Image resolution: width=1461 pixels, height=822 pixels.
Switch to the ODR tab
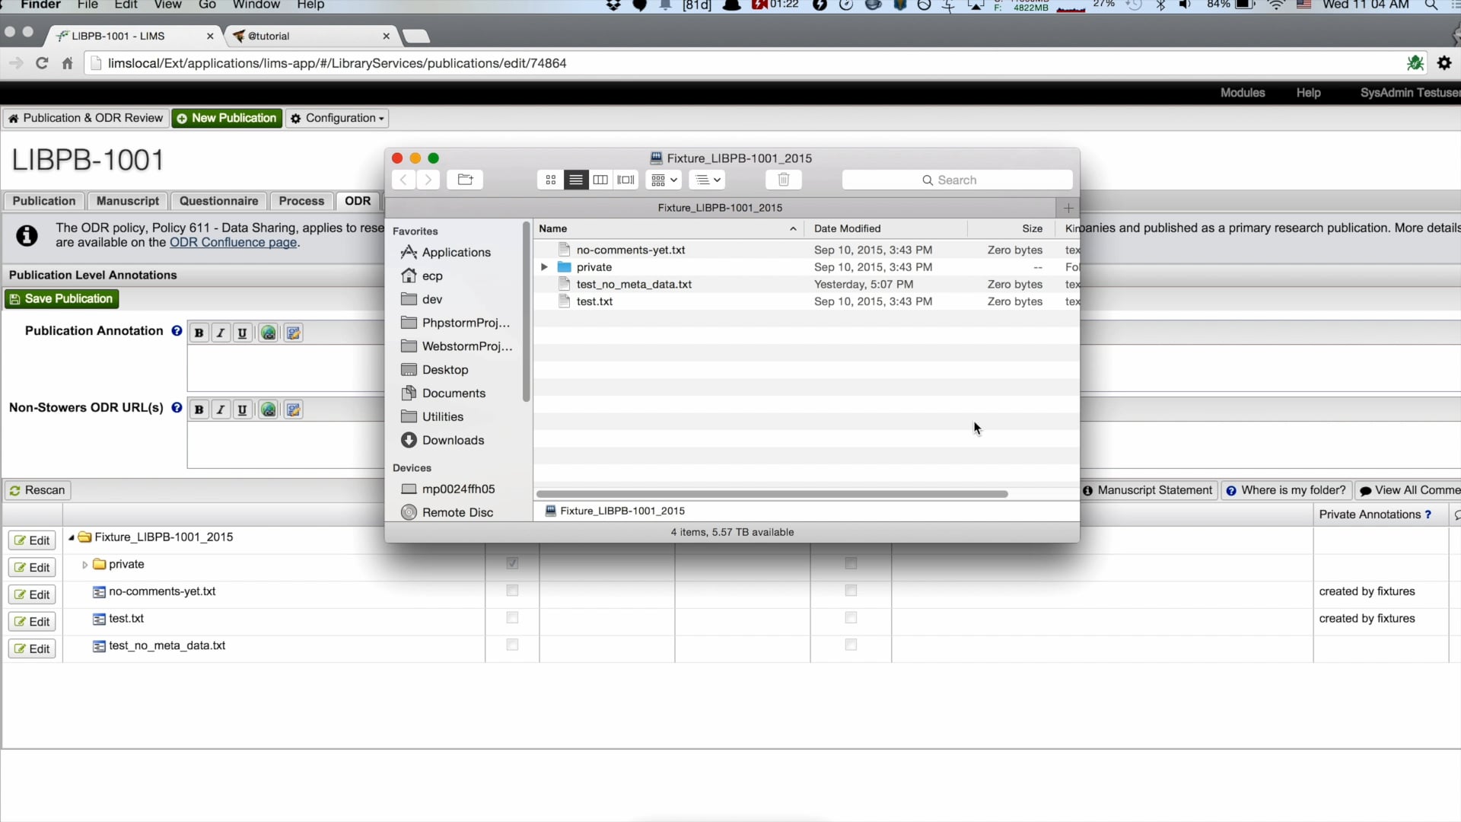click(358, 202)
